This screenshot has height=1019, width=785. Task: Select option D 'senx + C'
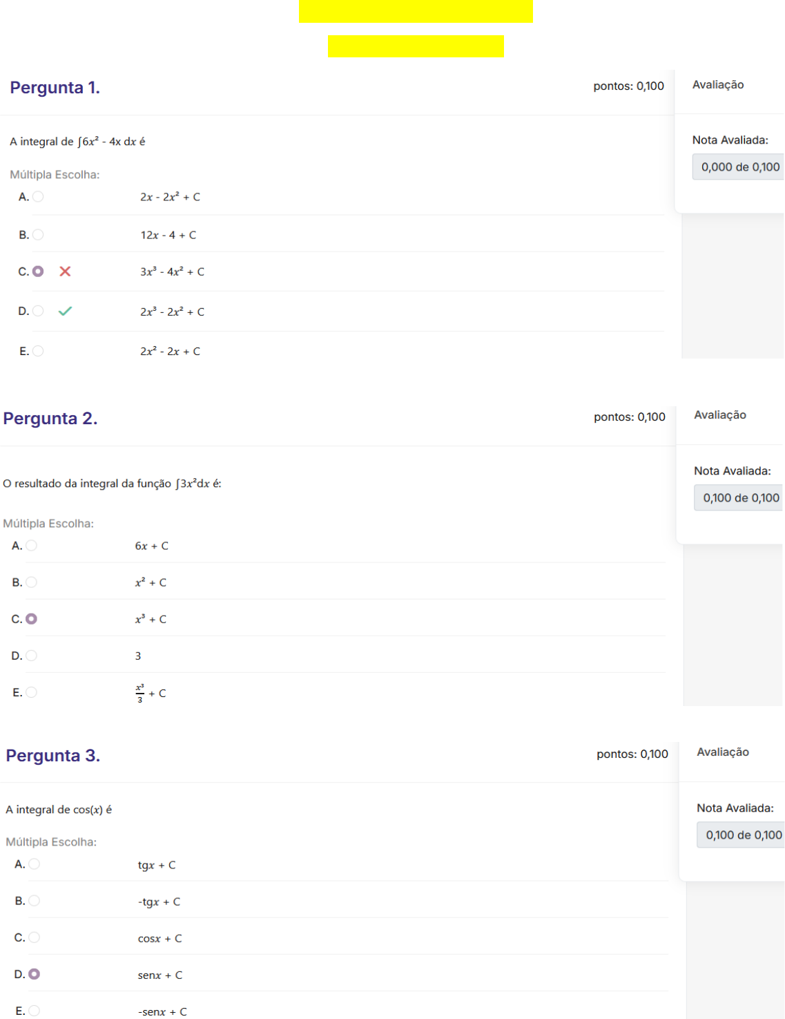pos(35,974)
